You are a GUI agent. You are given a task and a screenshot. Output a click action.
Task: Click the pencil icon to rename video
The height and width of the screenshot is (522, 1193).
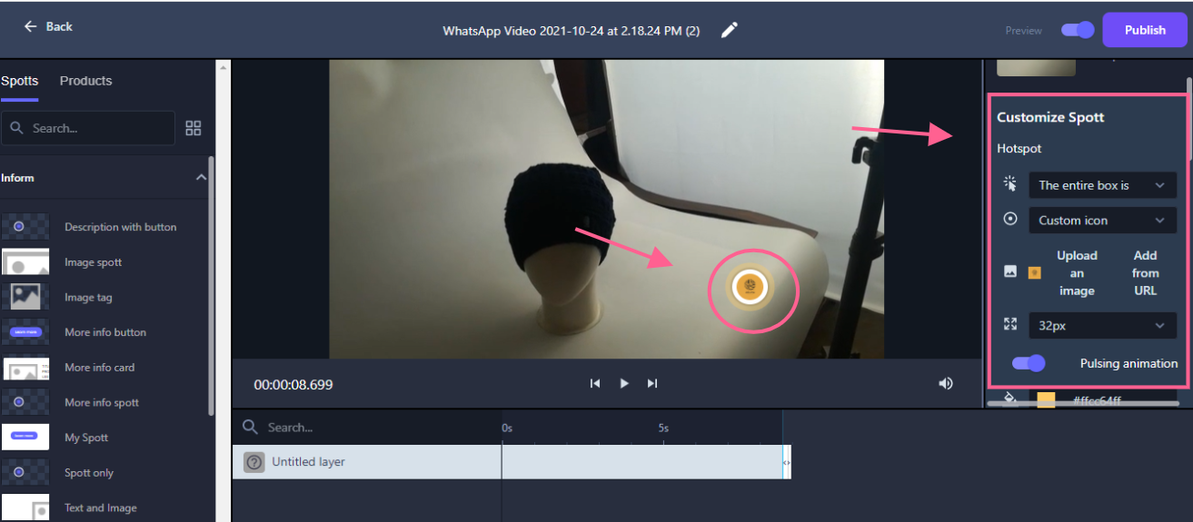pyautogui.click(x=729, y=30)
